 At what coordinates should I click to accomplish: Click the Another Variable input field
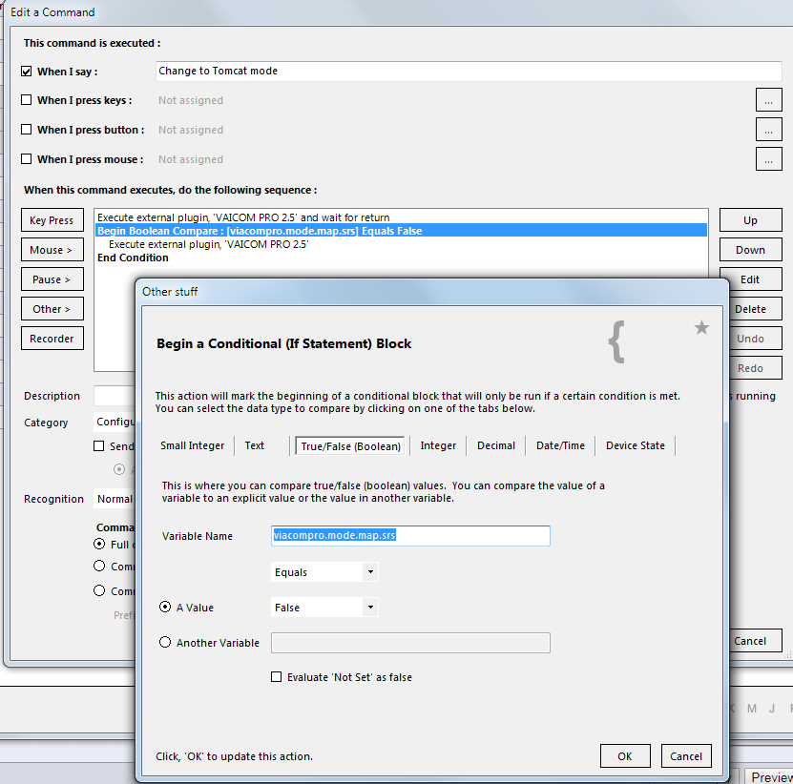(x=410, y=643)
